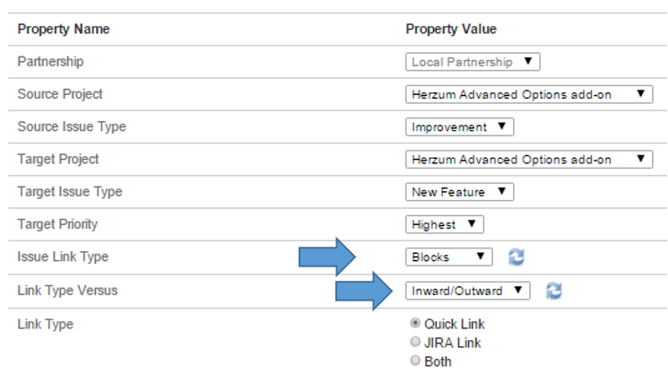Expand Target Issue Type dropdown
The width and height of the screenshot is (668, 383).
(459, 192)
